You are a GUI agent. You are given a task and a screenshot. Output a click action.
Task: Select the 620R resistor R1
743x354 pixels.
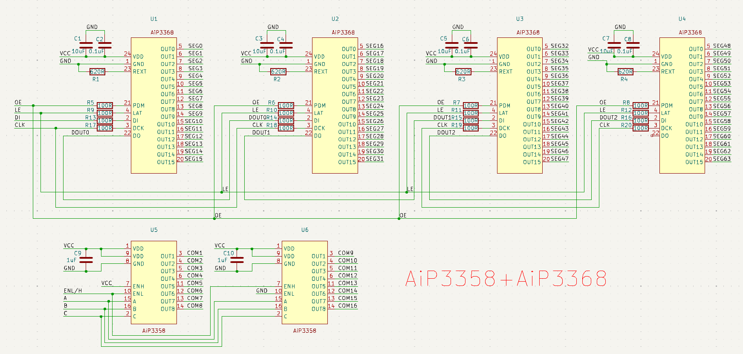(x=97, y=71)
